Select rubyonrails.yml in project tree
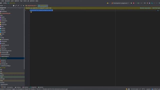160x90 pixels. pos(6,13)
